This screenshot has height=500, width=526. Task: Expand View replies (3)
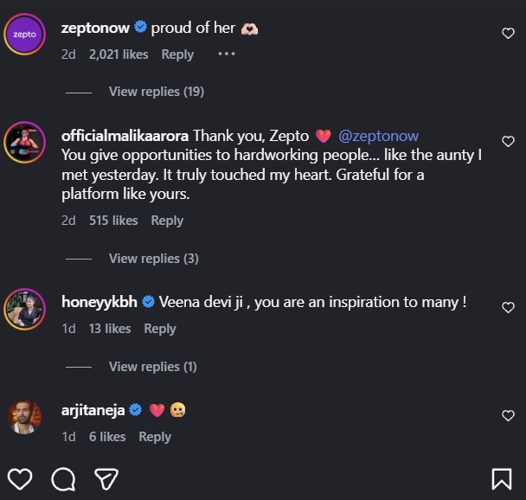[x=153, y=259]
